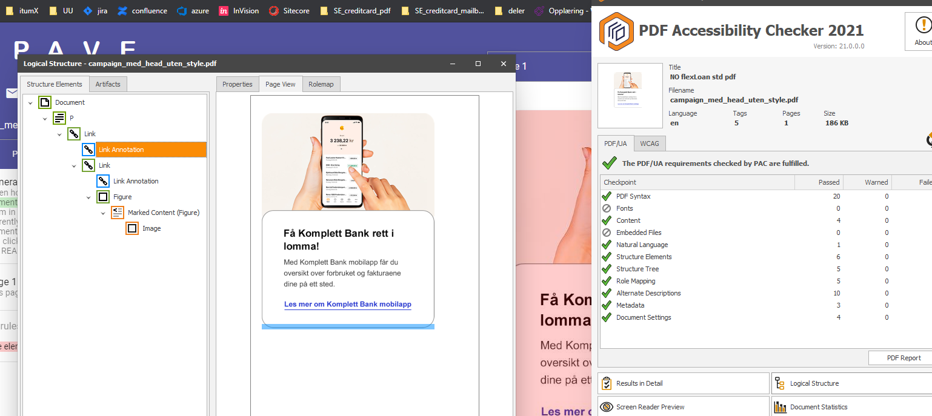Viewport: 932px width, 416px height.
Task: Collapse the P element tree node
Action: 45,119
